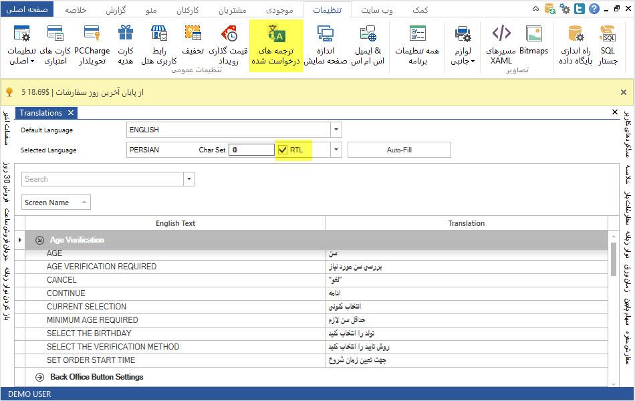Collapse the Age Verification group
This screenshot has height=401, width=635.
coord(39,240)
